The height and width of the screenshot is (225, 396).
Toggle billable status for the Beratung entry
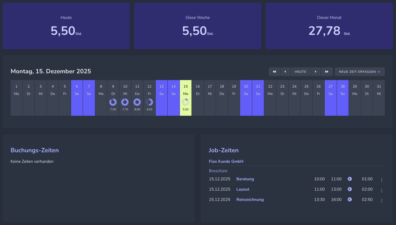pyautogui.click(x=350, y=179)
